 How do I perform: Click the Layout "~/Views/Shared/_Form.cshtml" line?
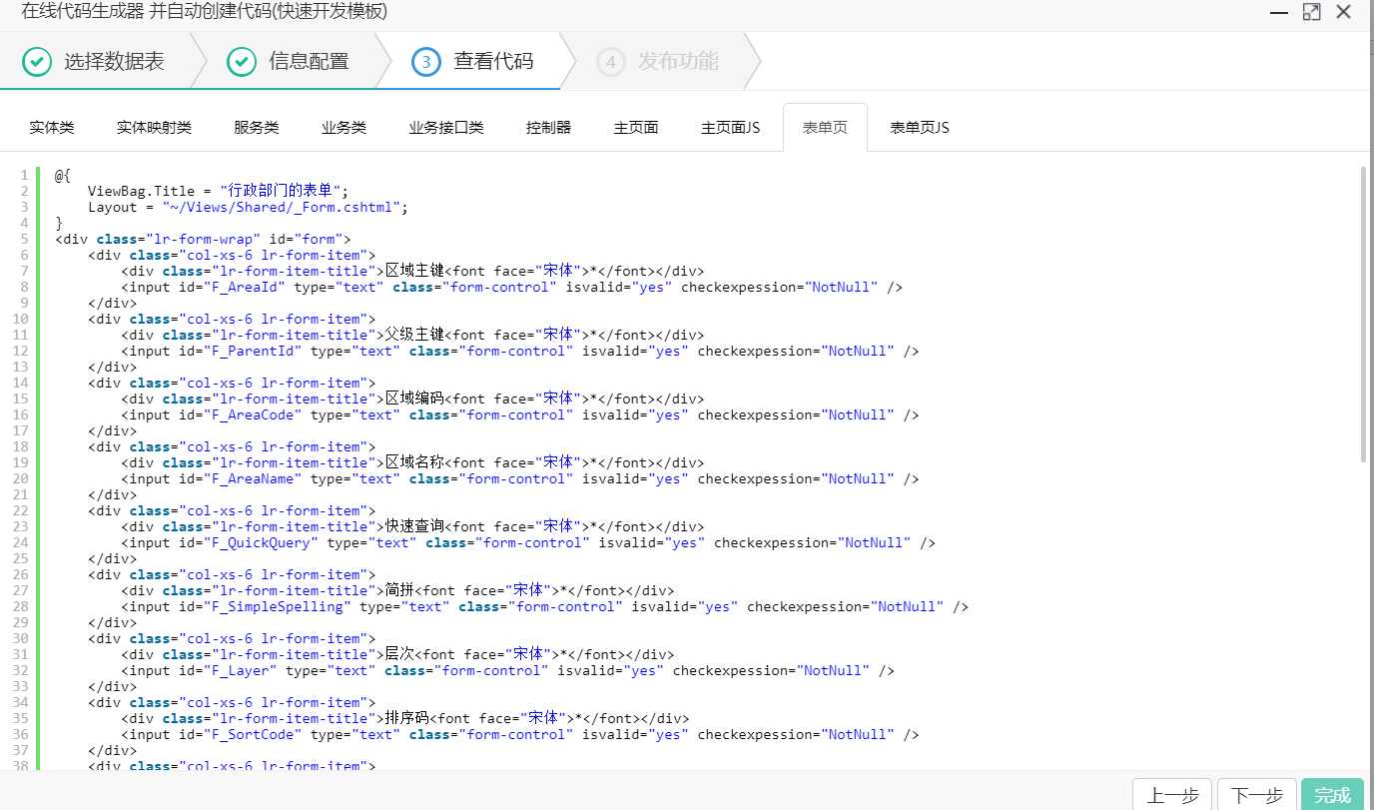[x=249, y=207]
